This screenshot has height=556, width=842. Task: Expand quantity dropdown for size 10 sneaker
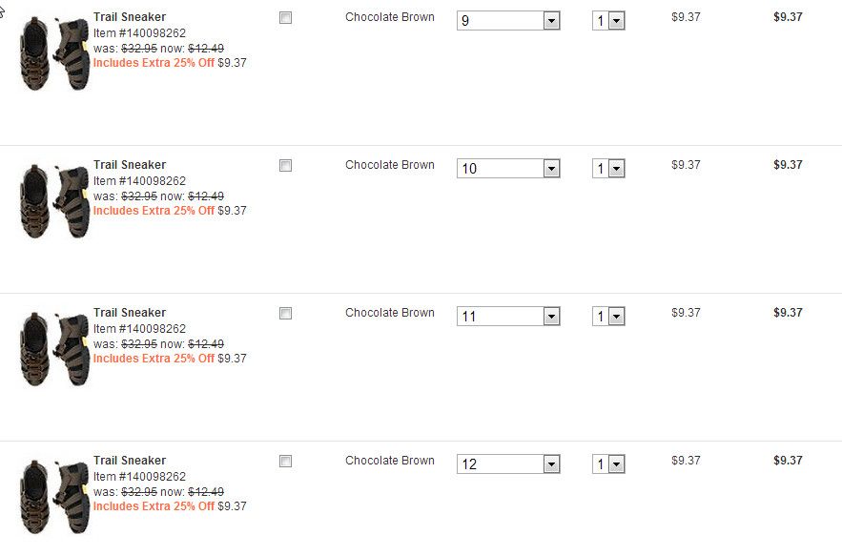click(608, 169)
